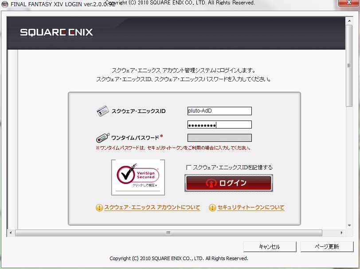Click the security token icon beside ワンタイムパスワード
This screenshot has width=360, height=269.
point(103,138)
